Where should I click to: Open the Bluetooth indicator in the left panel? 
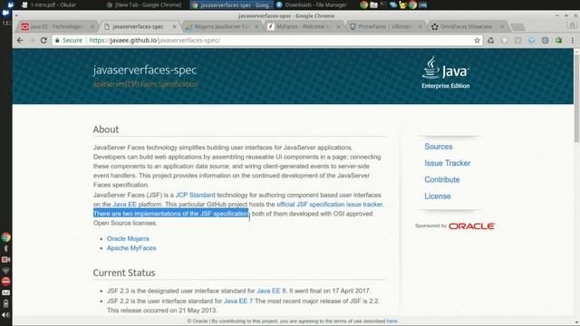click(x=6, y=249)
